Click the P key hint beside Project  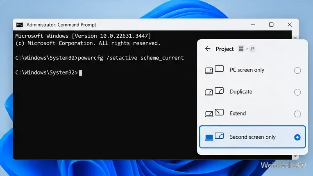(x=252, y=49)
